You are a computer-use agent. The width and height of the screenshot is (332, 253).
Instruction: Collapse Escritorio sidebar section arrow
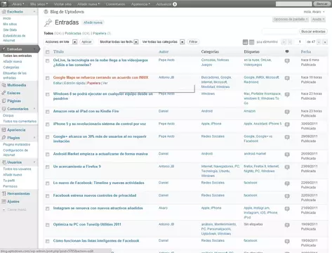coord(34,11)
